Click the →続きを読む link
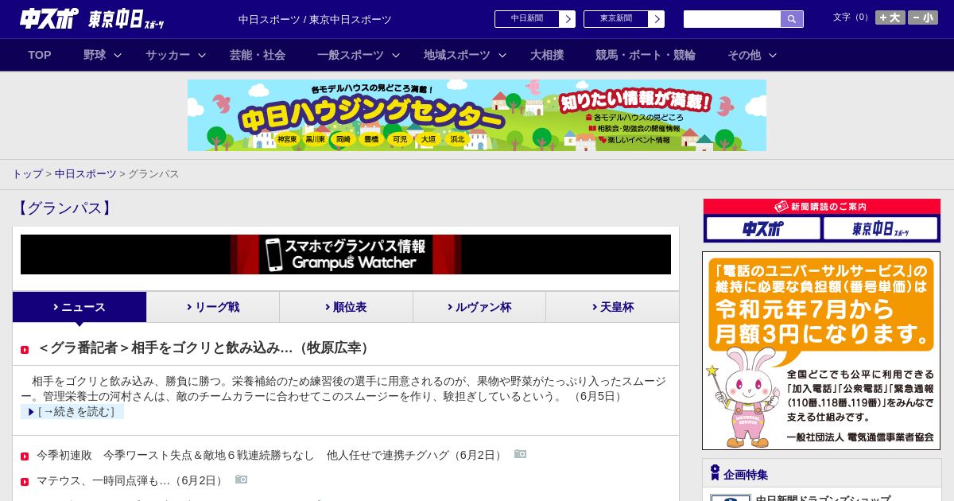Viewport: 954px width, 501px height. [72, 411]
